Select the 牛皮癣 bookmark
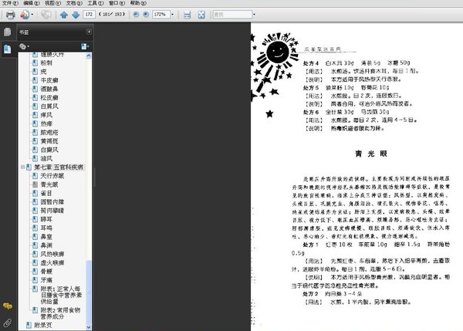This screenshot has height=331, width=463. coord(49,80)
